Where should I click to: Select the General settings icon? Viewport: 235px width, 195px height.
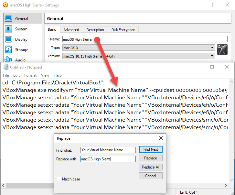pyautogui.click(x=9, y=19)
